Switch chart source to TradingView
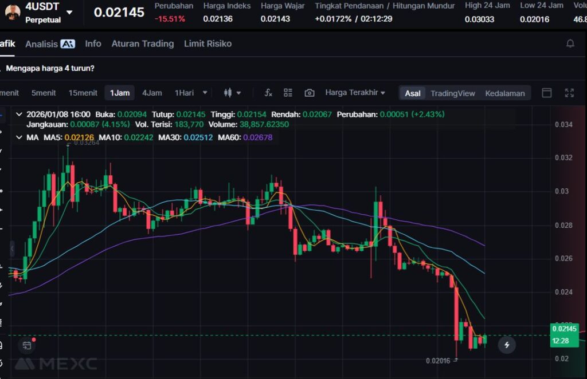Screen dimensions: 587x379 pos(452,93)
